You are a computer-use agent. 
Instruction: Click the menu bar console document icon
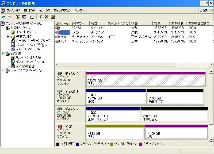click(x=3, y=10)
